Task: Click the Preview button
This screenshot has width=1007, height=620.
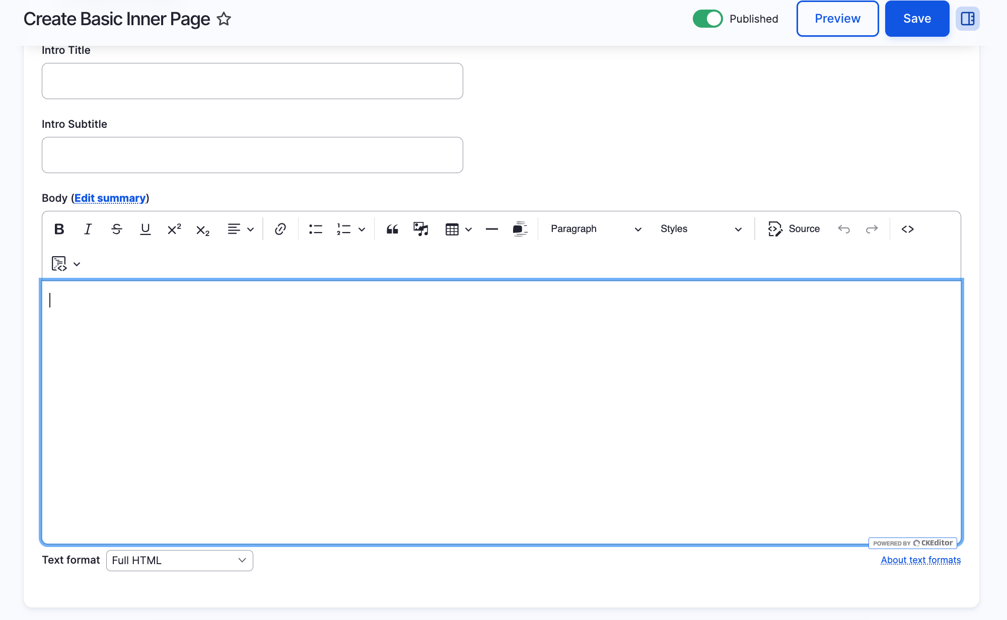Action: coord(837,19)
